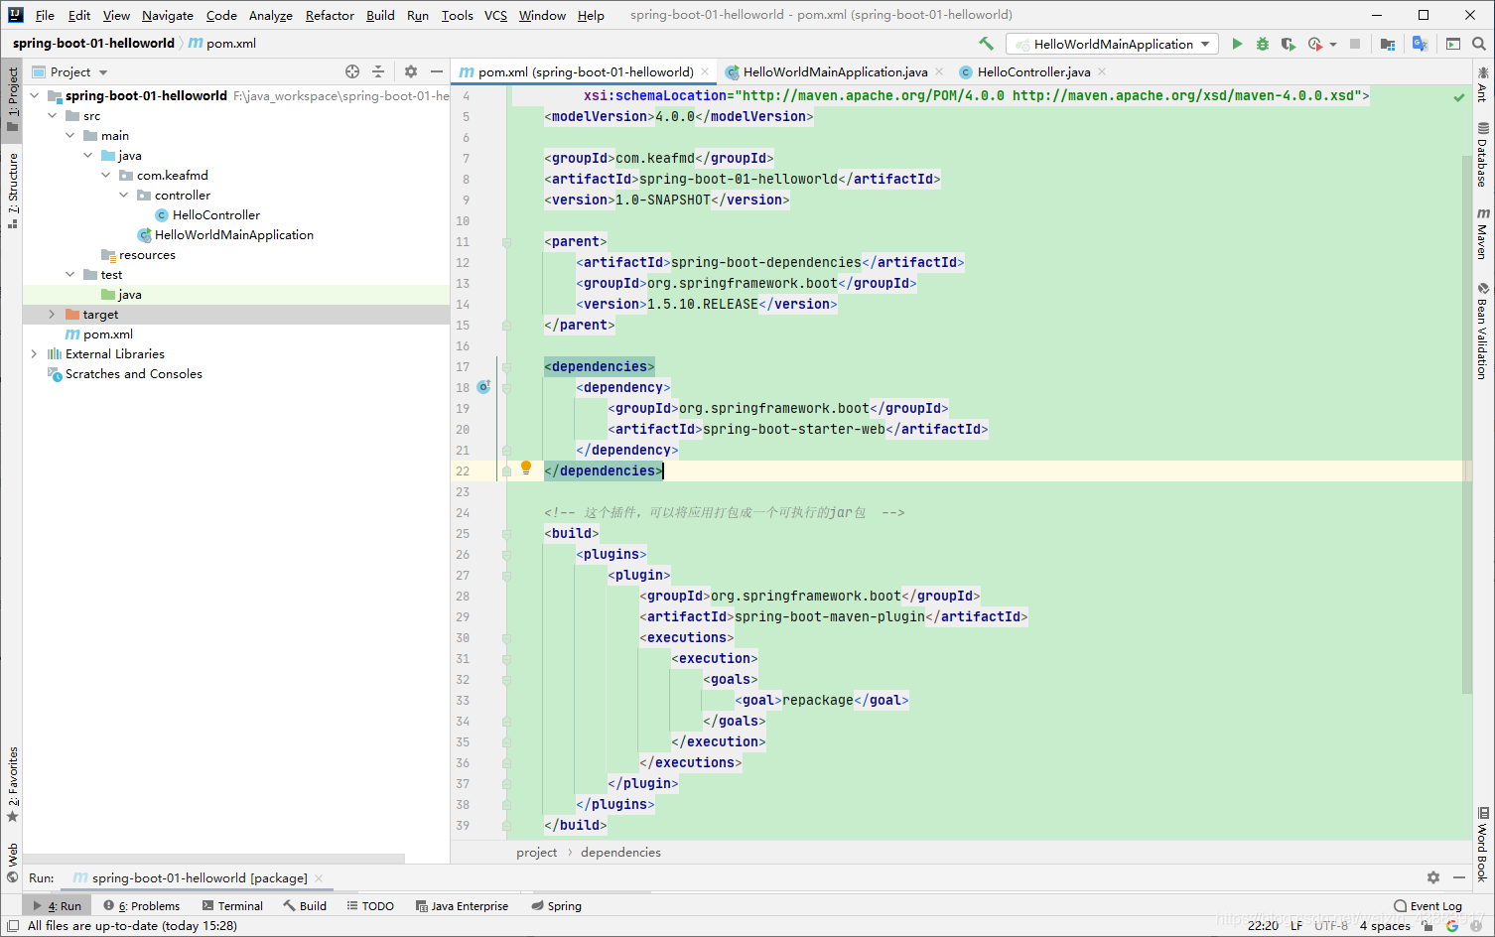Click the green Run button in toolbar
The height and width of the screenshot is (937, 1495).
(1237, 44)
